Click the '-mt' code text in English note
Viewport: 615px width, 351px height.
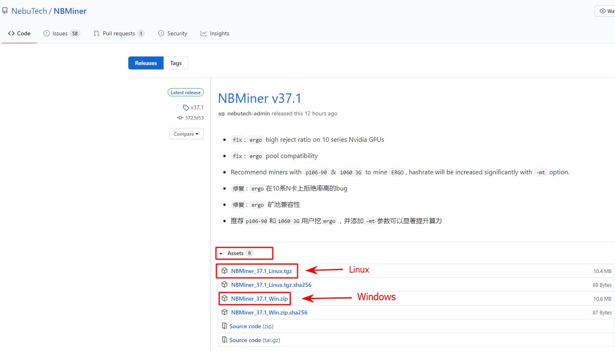point(541,172)
